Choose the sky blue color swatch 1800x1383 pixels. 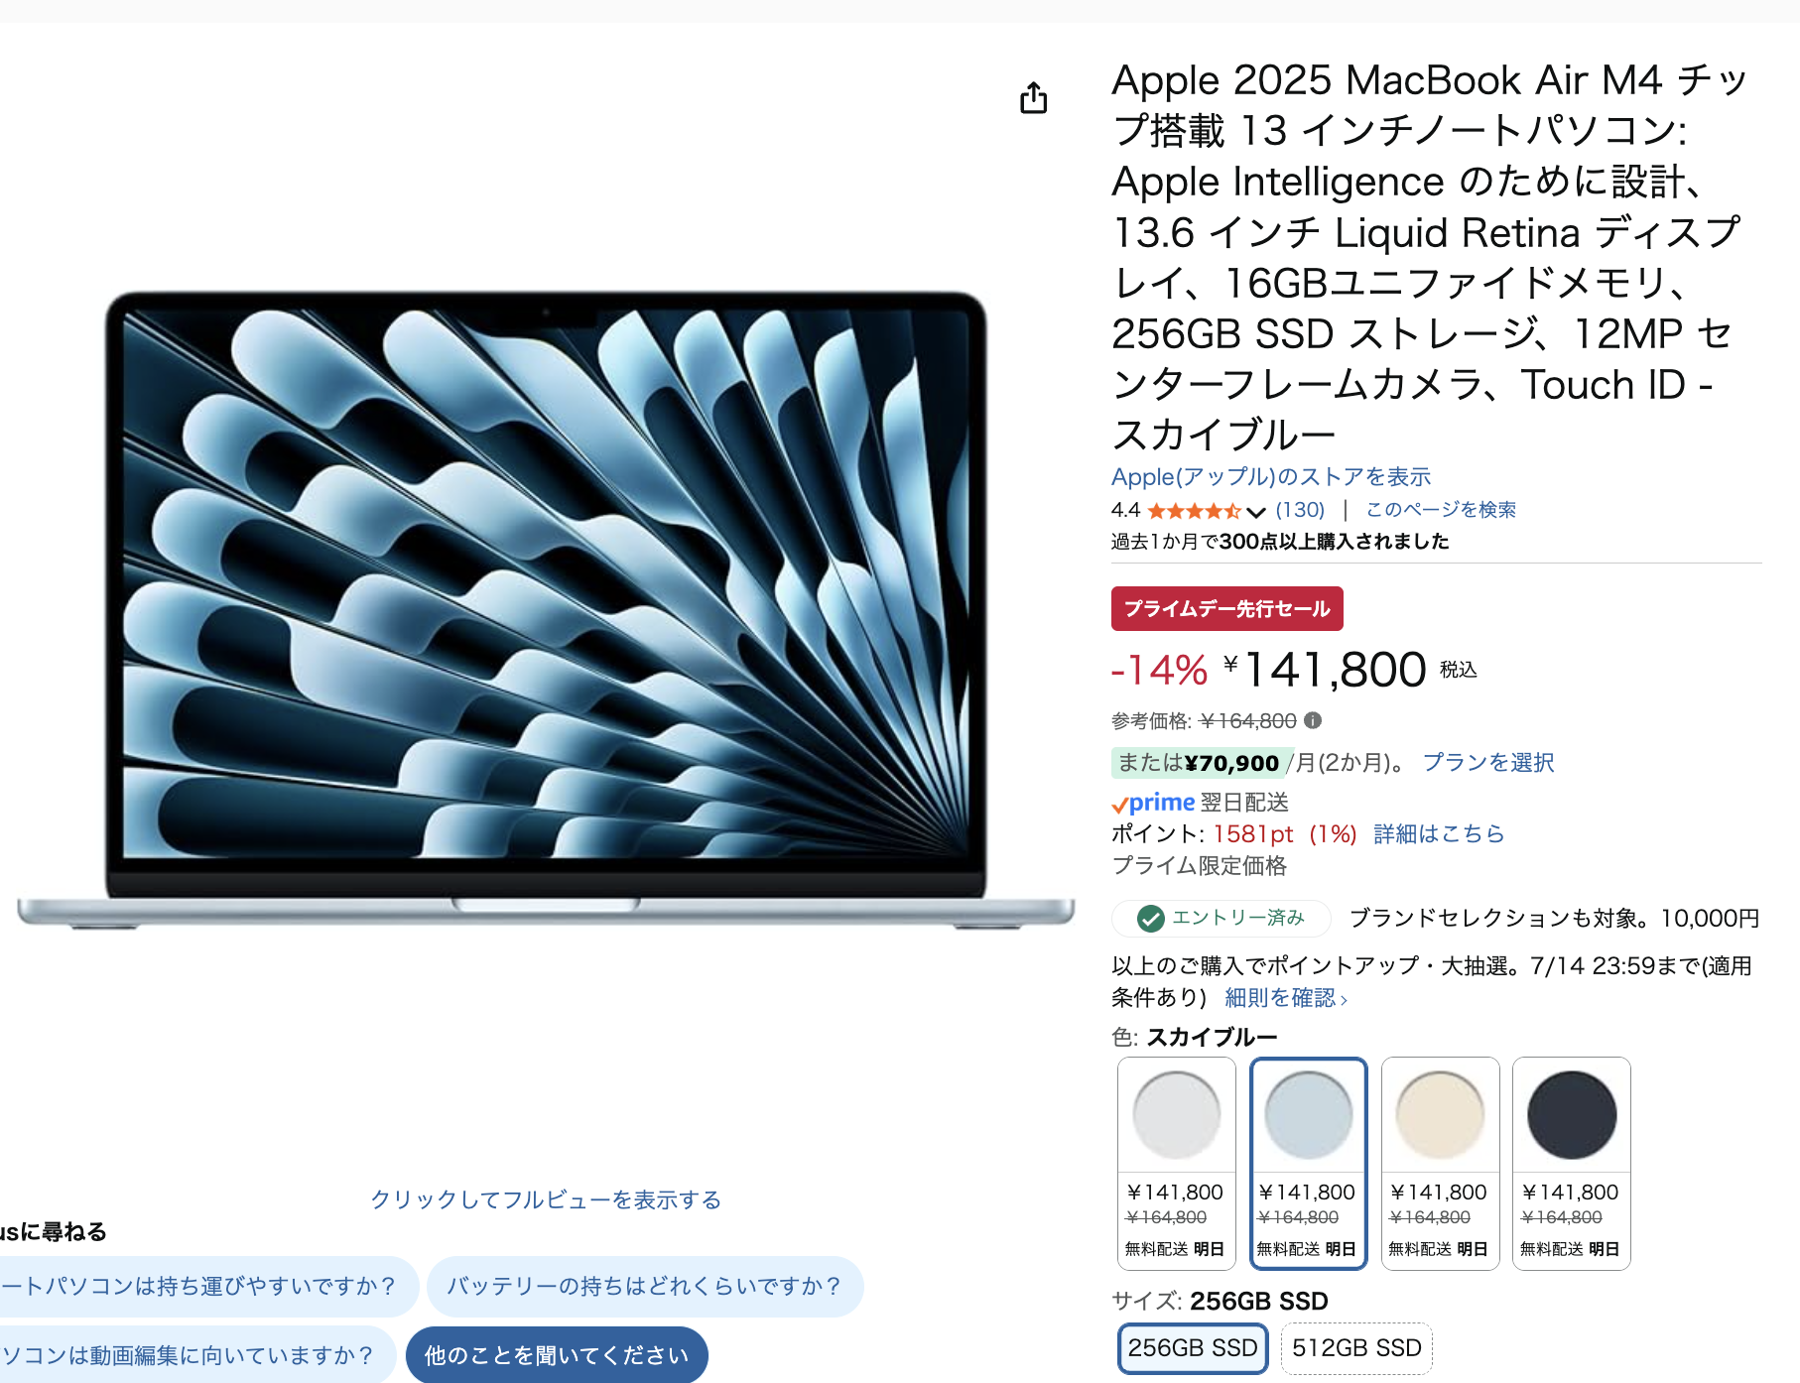tap(1308, 1163)
